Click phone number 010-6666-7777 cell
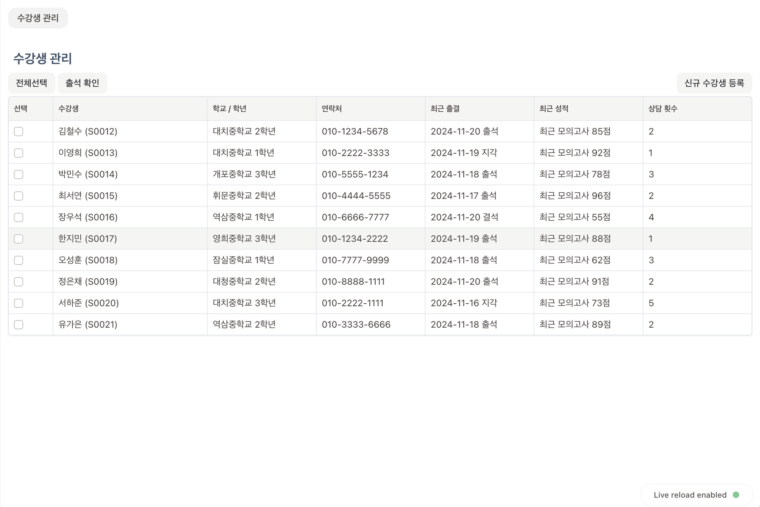 click(x=355, y=217)
